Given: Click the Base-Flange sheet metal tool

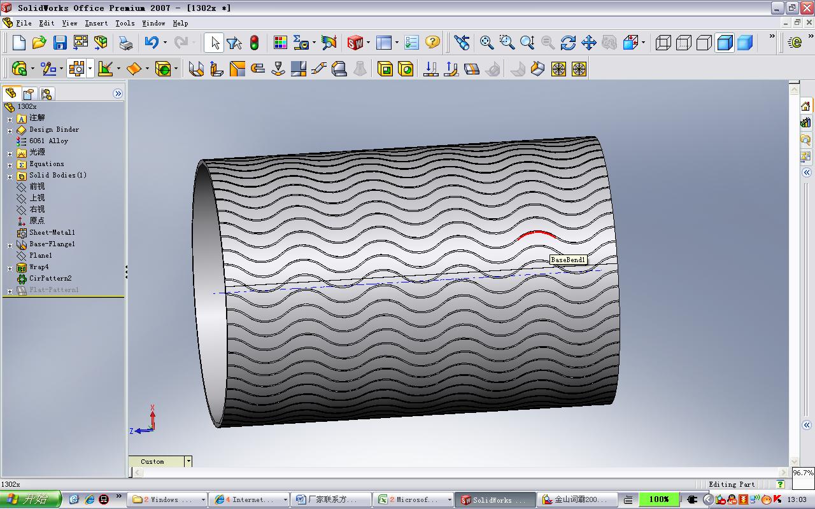Looking at the screenshot, I should 196,69.
